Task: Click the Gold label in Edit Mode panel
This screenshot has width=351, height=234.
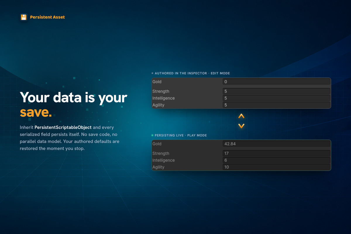Action: point(157,82)
